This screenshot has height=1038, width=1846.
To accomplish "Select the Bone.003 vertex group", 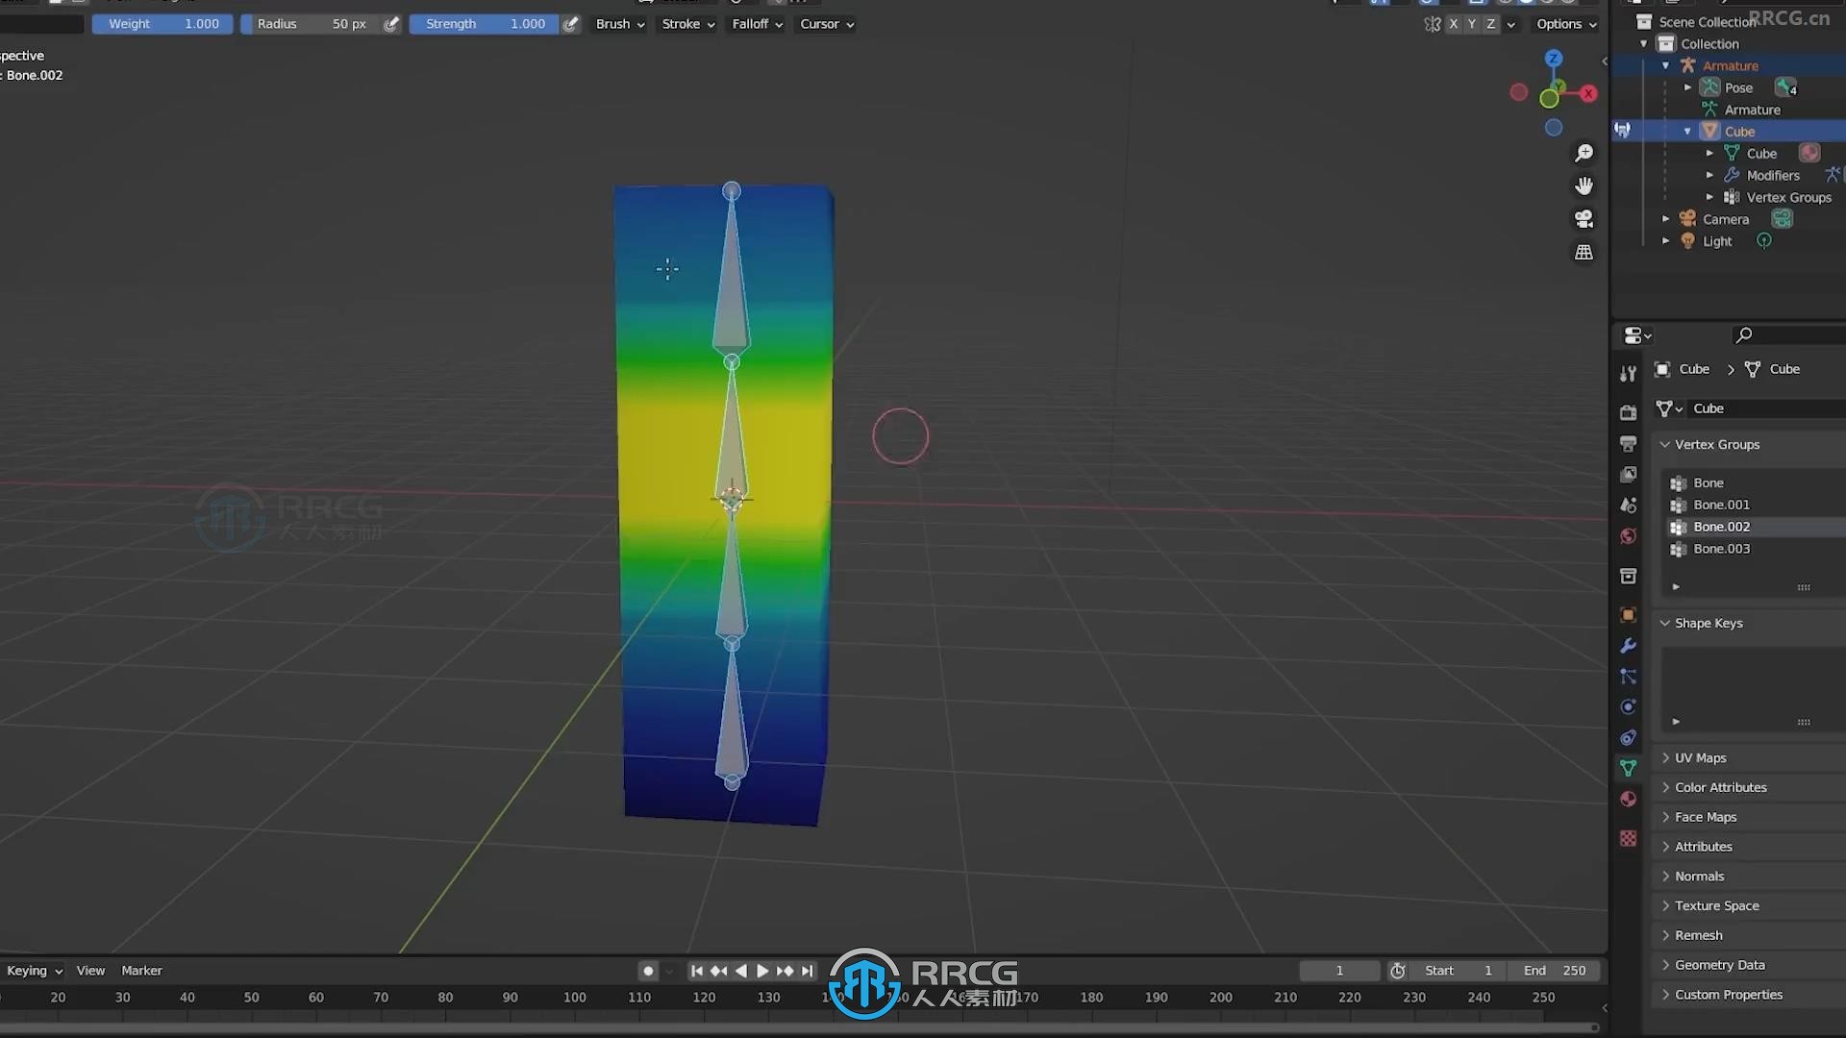I will point(1720,548).
